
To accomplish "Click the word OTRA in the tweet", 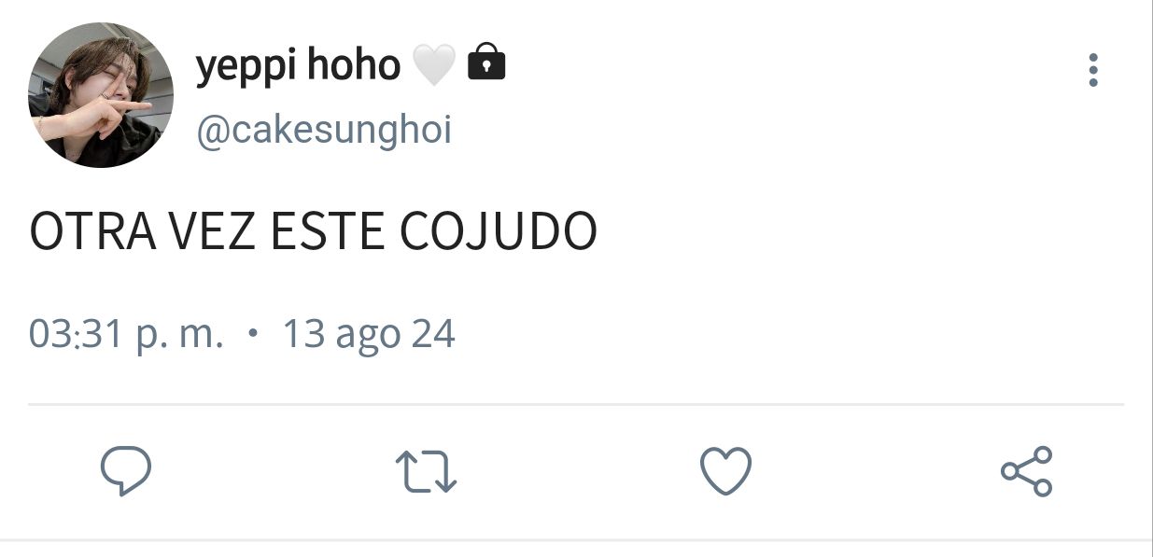I will click(92, 232).
